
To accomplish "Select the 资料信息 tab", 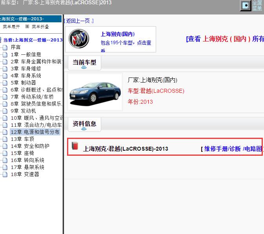I will click(x=84, y=124).
